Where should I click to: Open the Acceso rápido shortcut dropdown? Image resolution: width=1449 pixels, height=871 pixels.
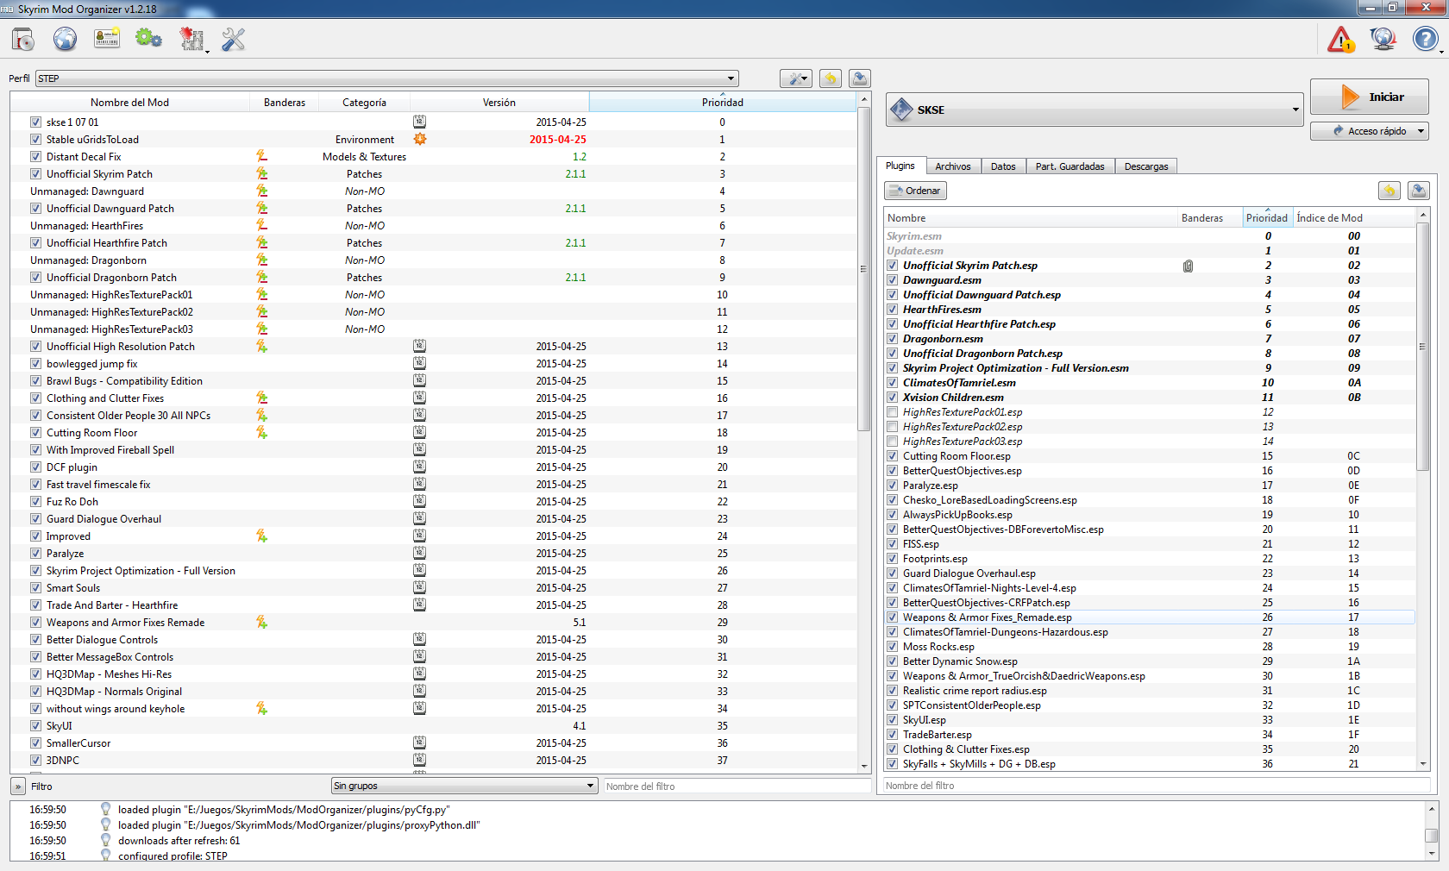(1370, 131)
